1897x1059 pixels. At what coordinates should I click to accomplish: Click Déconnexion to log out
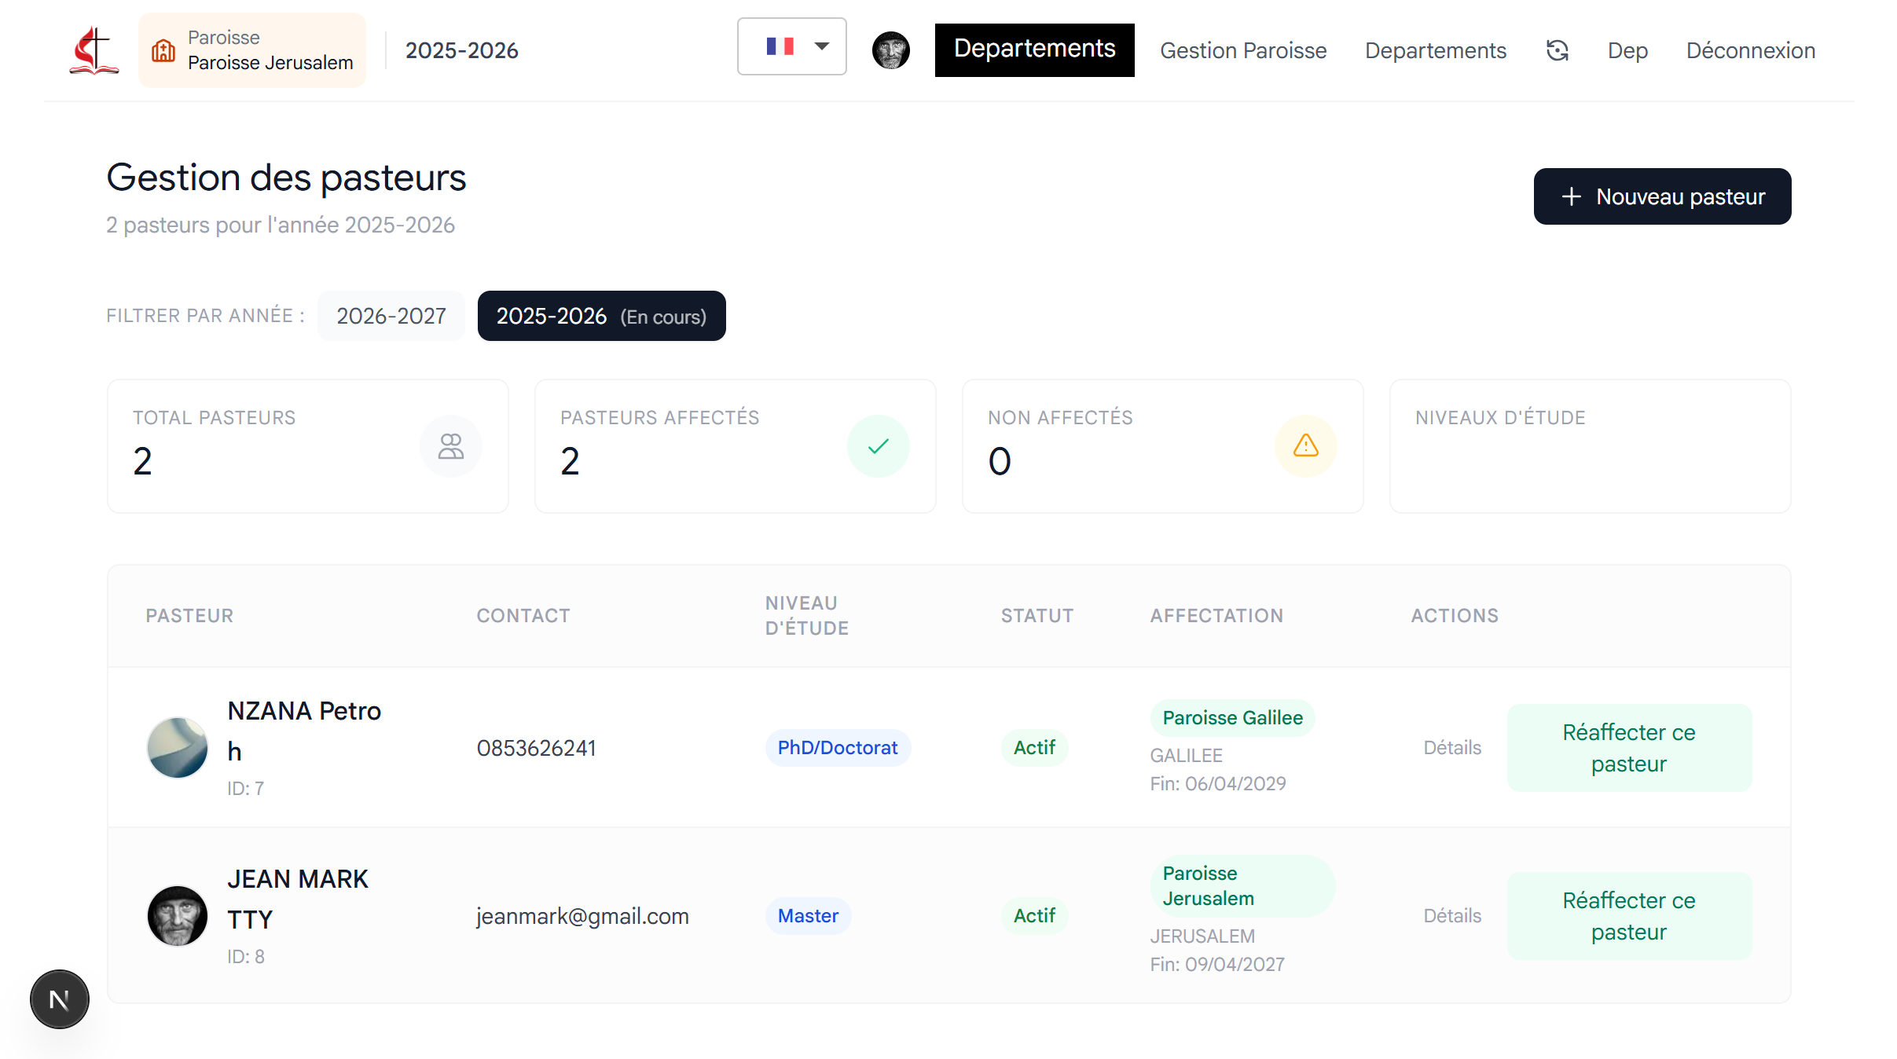tap(1750, 50)
